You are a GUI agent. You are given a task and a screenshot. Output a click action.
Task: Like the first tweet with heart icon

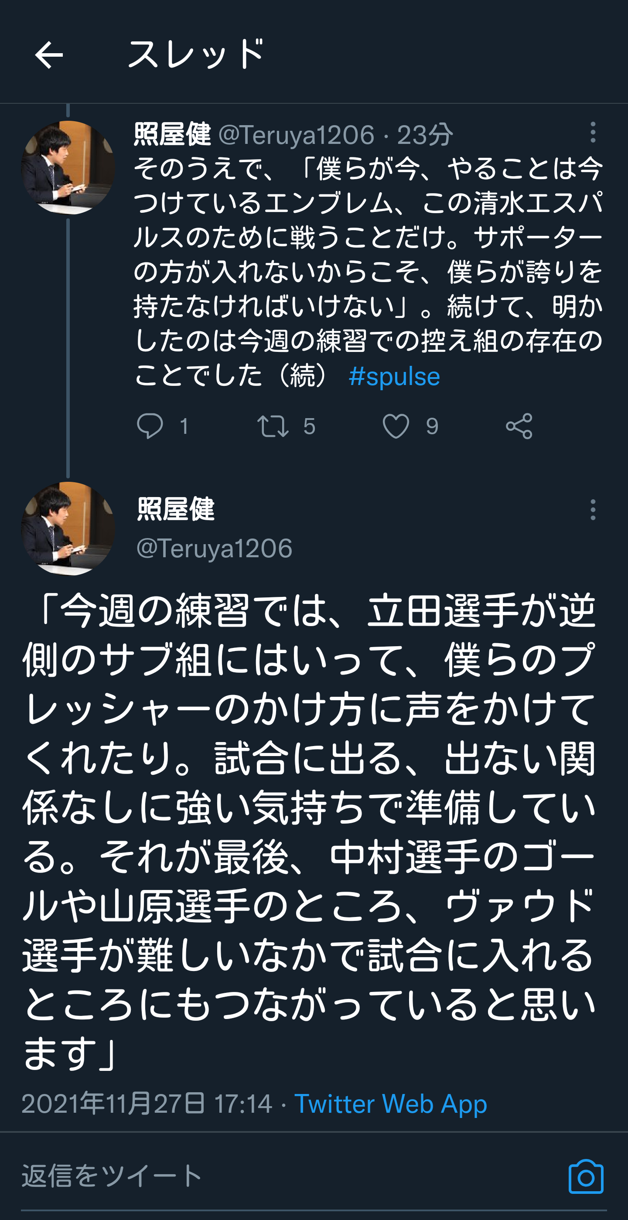[x=396, y=426]
